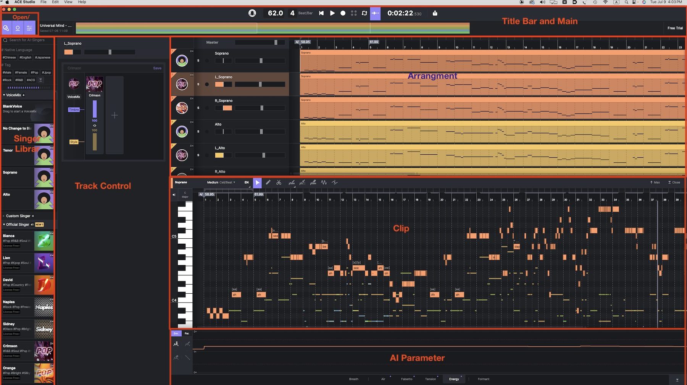Switch to the Breath parameter tab
The height and width of the screenshot is (385, 687).
353,379
